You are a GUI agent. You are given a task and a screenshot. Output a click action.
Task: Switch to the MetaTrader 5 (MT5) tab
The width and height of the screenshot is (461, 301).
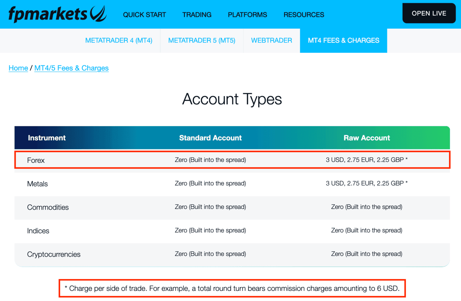(202, 41)
